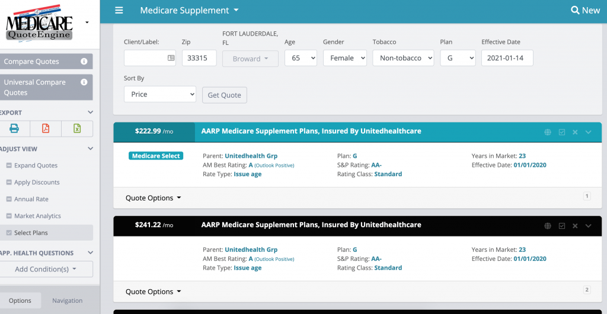This screenshot has height=314, width=607.
Task: Open Quote Options for $222.99 quote
Action: tap(154, 198)
